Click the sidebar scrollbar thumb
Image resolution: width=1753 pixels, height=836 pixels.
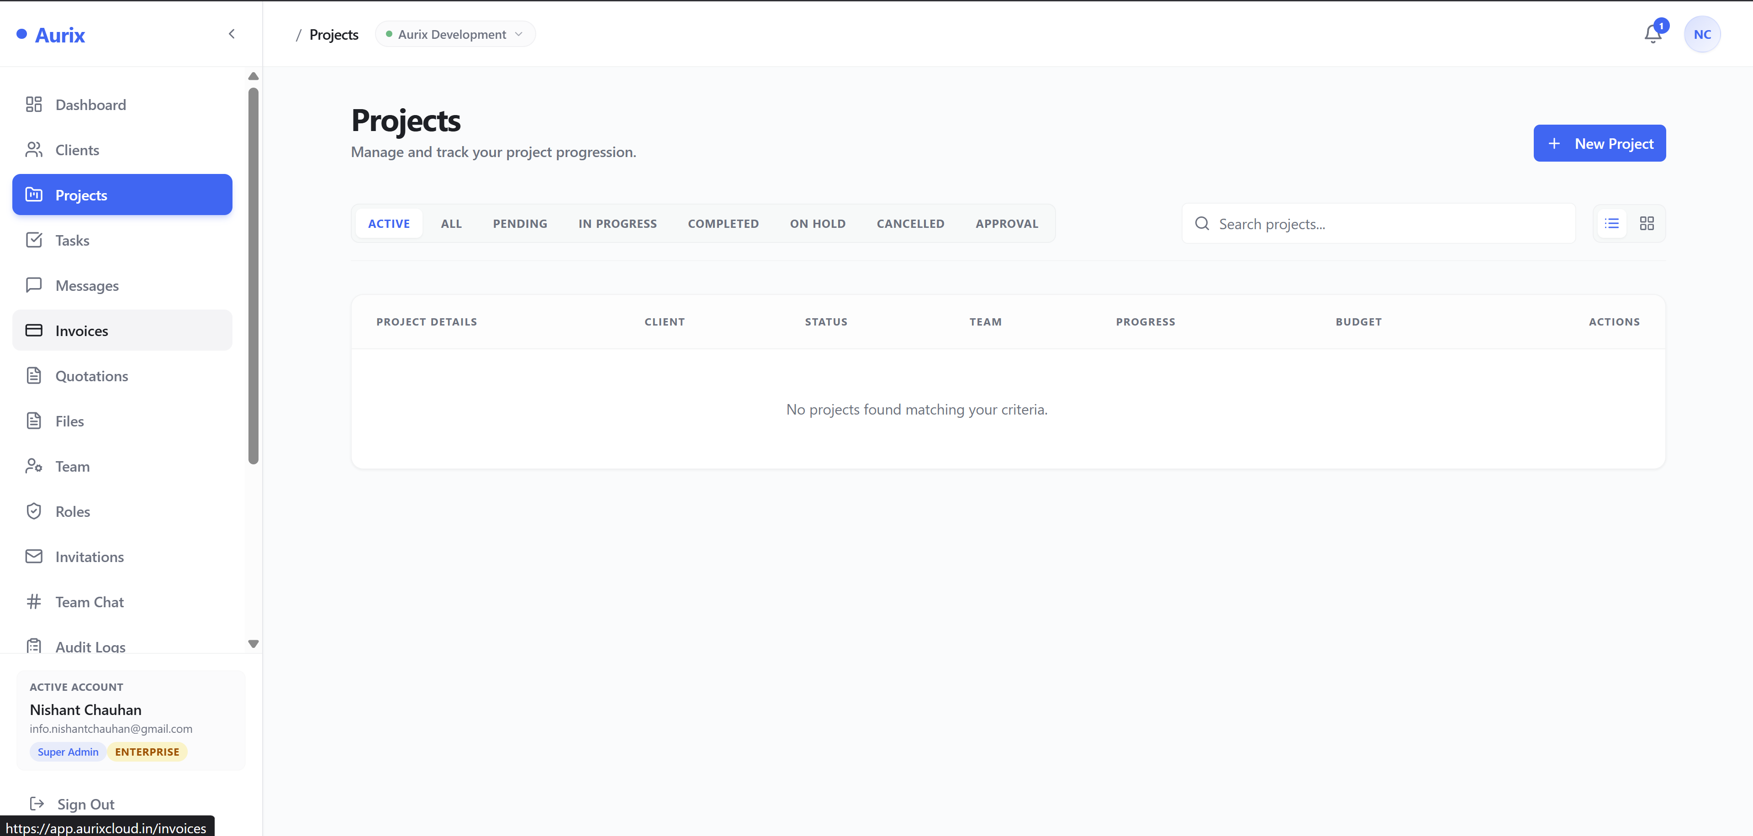[253, 276]
